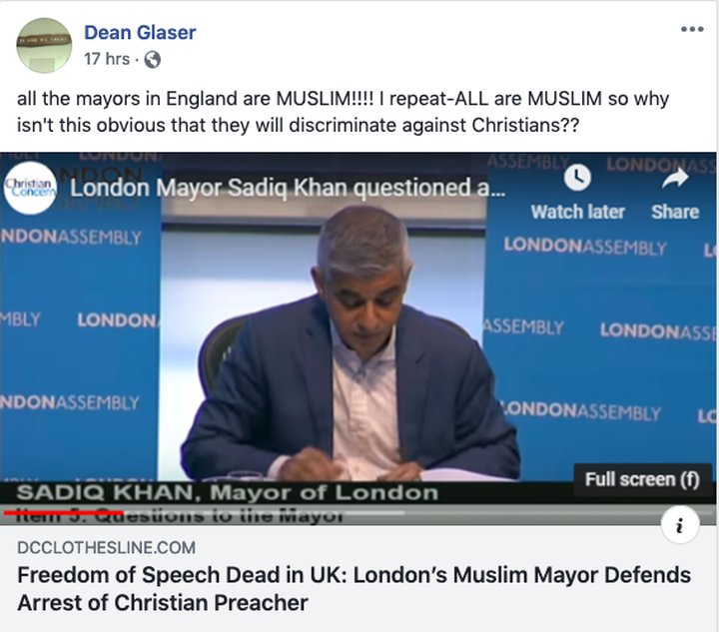Click the public globe privacy icon
Viewport: 719px width, 632px height.
(x=152, y=60)
